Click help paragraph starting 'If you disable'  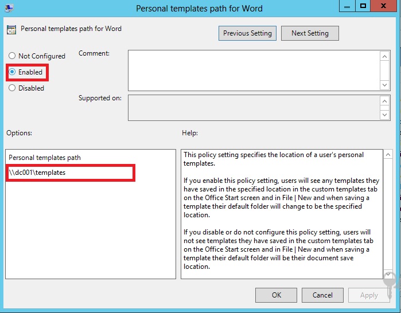pyautogui.click(x=278, y=249)
